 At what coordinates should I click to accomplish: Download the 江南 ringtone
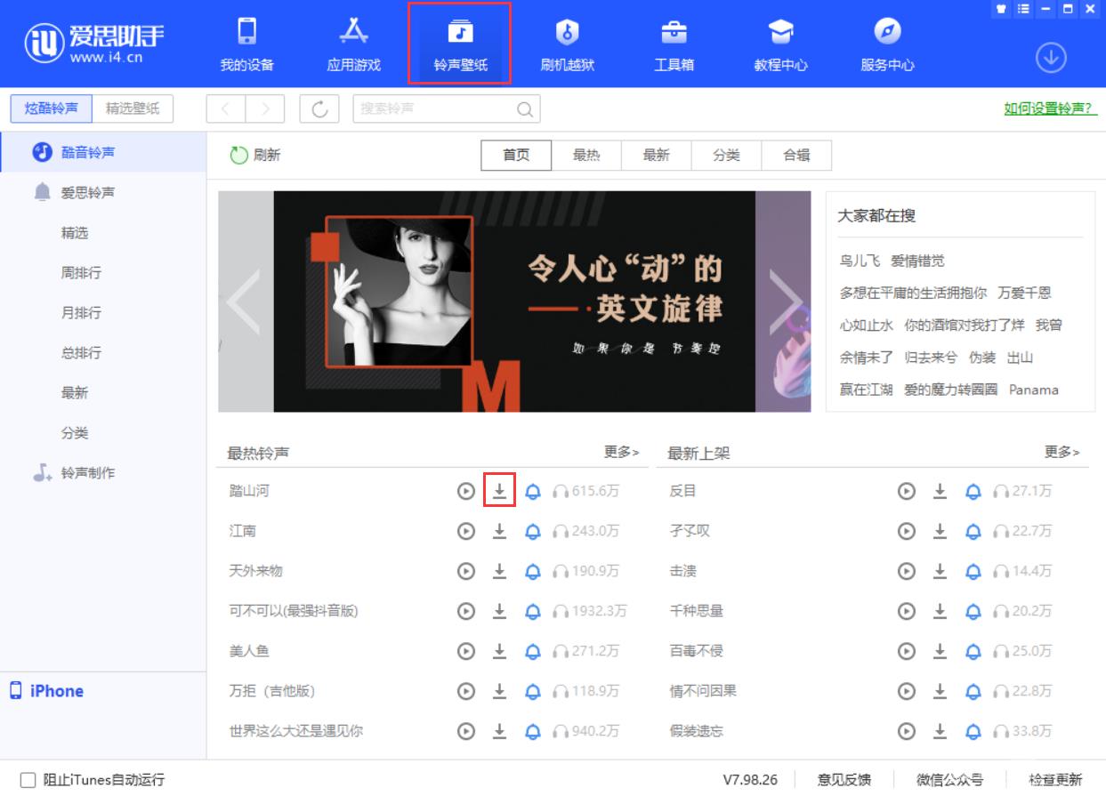pos(499,531)
